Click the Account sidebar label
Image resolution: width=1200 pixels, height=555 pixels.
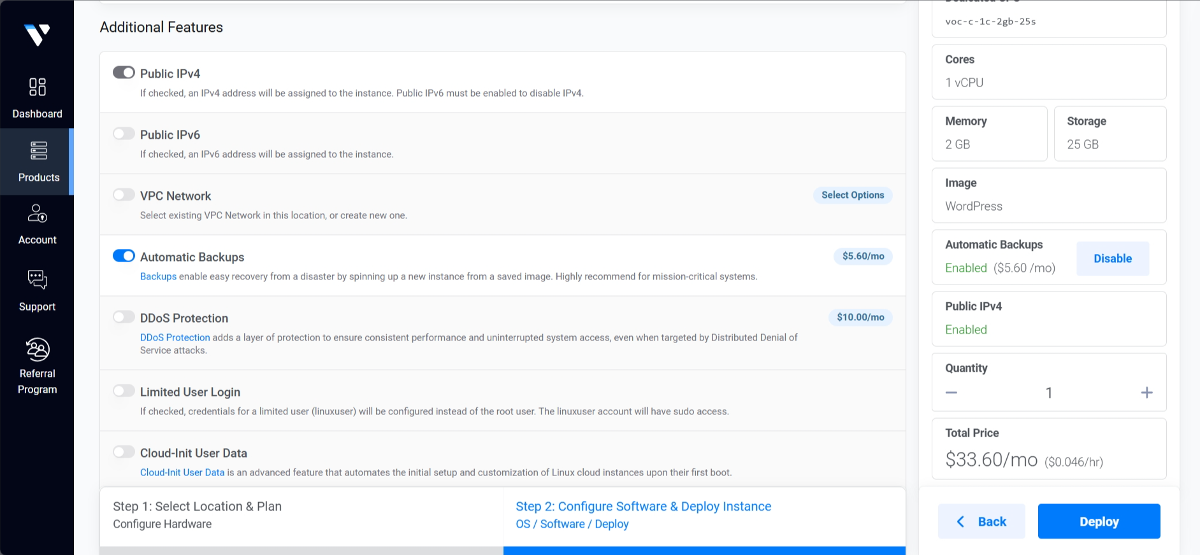38,240
